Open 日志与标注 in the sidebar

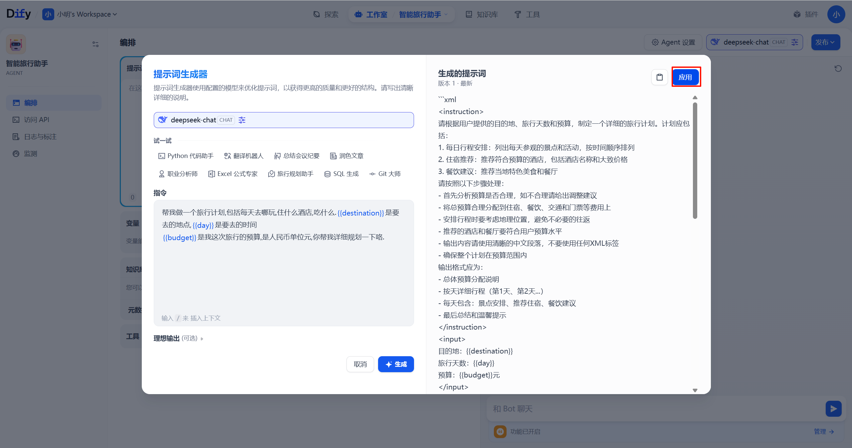click(40, 137)
